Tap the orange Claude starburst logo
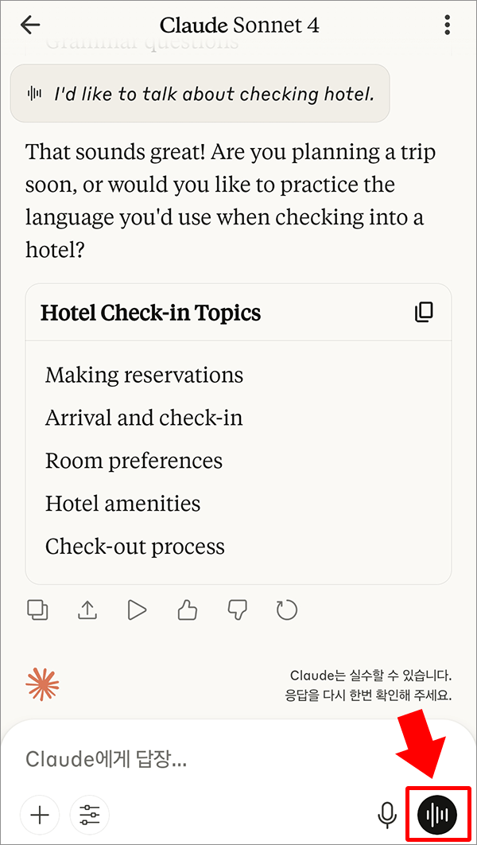 42,684
